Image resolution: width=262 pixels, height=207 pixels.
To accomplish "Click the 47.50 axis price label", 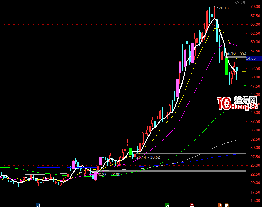I will click(x=255, y=86).
